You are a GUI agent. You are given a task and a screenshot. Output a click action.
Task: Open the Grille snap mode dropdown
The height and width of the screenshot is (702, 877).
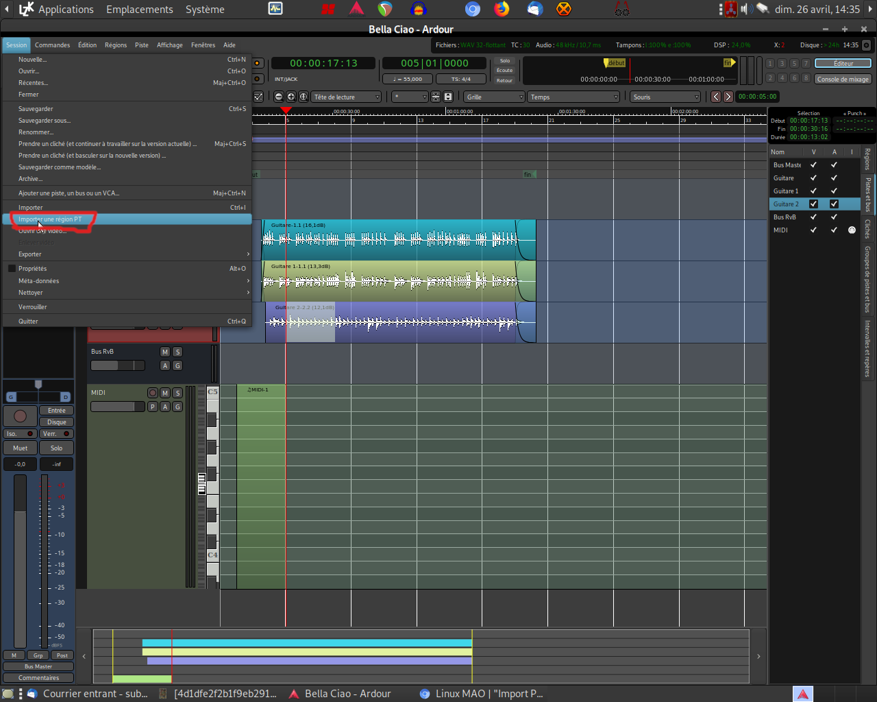[494, 97]
